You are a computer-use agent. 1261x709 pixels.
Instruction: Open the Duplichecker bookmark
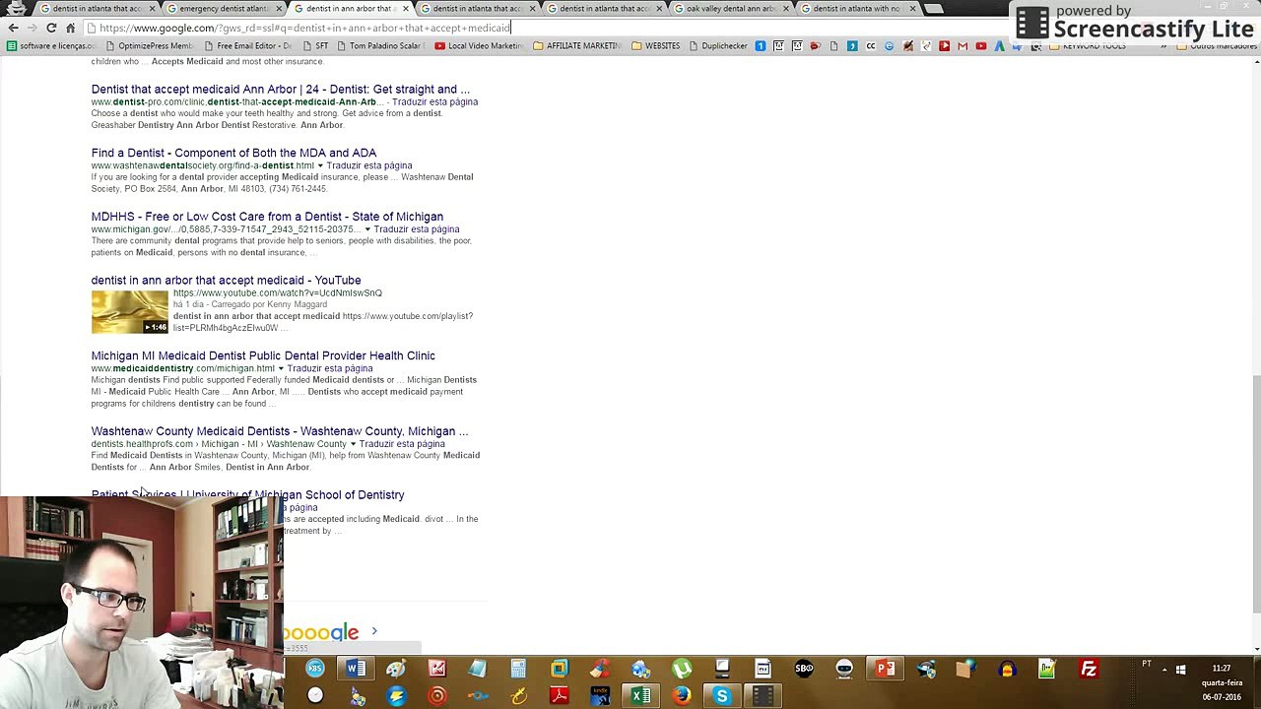(x=718, y=45)
